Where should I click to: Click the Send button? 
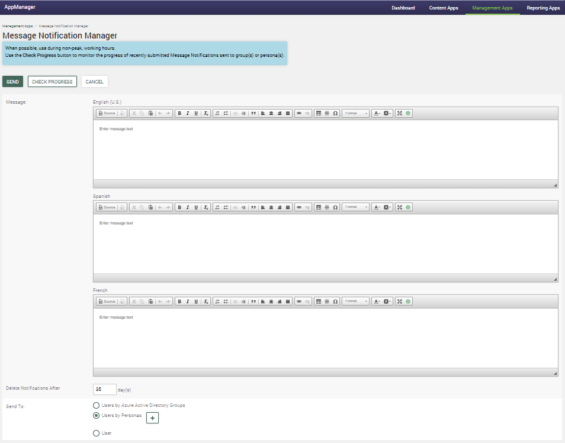[x=12, y=82]
